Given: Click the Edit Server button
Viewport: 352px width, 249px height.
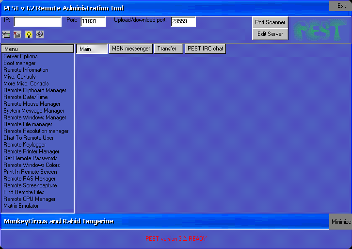Looking at the screenshot, I should [x=270, y=34].
